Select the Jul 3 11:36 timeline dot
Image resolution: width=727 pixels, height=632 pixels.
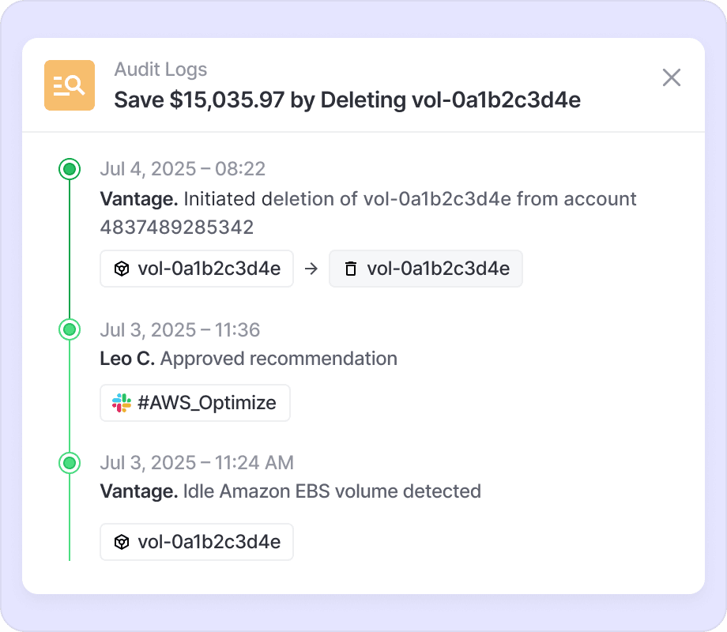coord(70,329)
